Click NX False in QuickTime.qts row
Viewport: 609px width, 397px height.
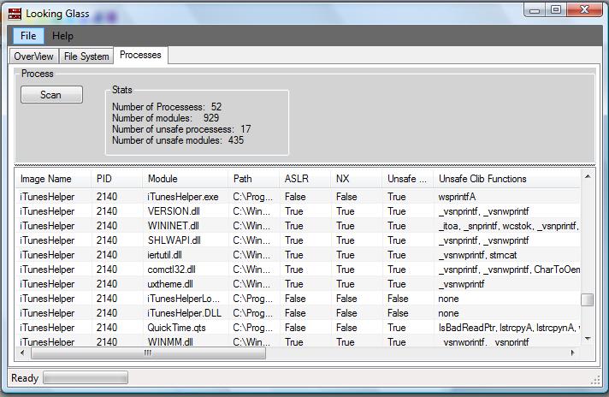(346, 328)
